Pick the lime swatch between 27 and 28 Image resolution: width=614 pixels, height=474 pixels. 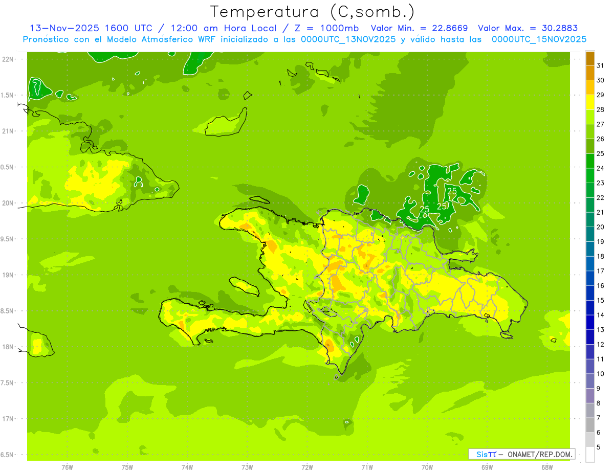(x=590, y=117)
